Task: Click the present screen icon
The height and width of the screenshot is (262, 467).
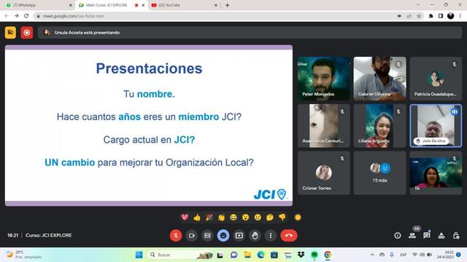Action: point(239,236)
